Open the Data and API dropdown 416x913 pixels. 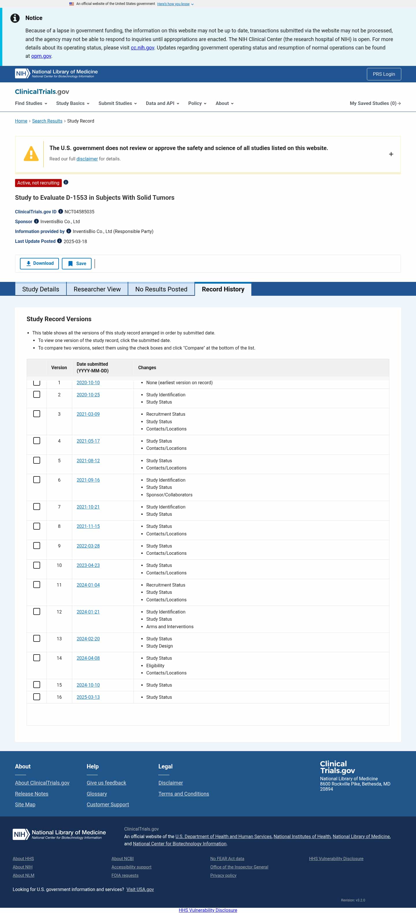point(163,104)
